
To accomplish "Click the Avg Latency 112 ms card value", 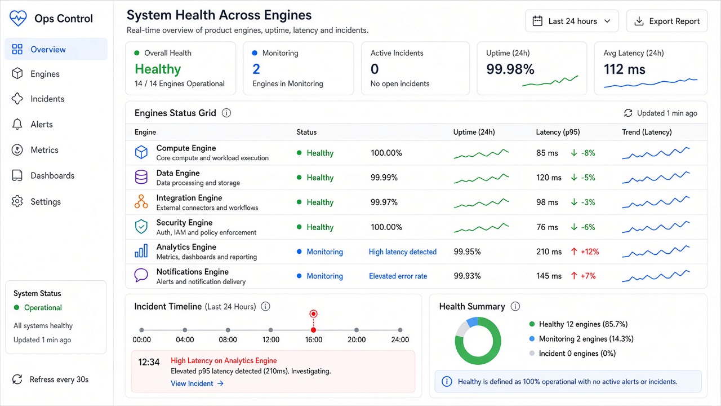I will coord(625,69).
